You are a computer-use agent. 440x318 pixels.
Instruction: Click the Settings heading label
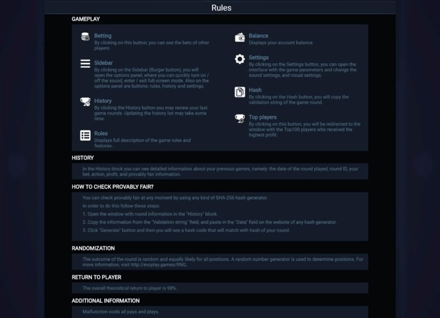click(x=259, y=57)
